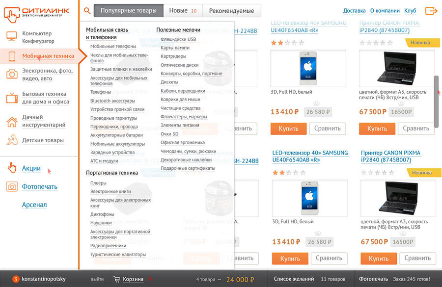
Task: Open the shopping cart icon in bottom bar
Action: pos(116,279)
